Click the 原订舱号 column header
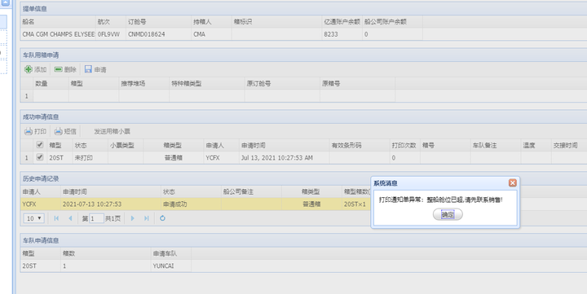Image resolution: width=587 pixels, height=294 pixels. [282, 83]
